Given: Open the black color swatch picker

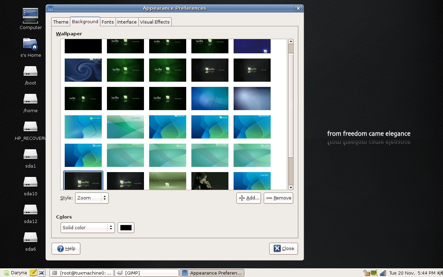Looking at the screenshot, I should (x=126, y=227).
